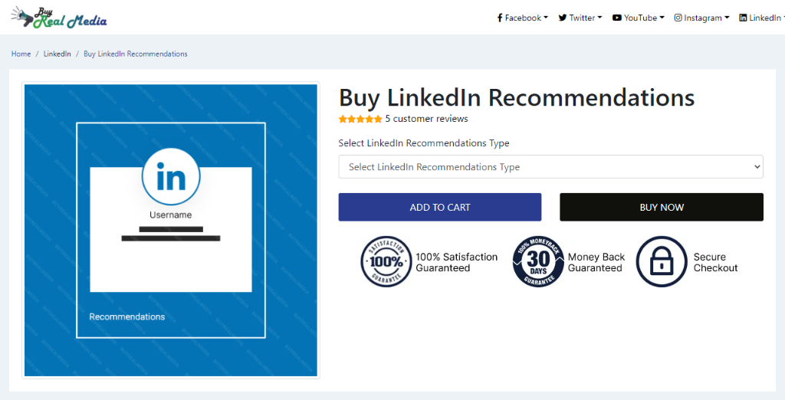Click the 'Secure Checkout' text
This screenshot has height=400, width=785.
tap(715, 262)
